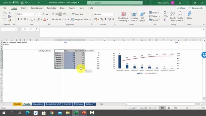The height and width of the screenshot is (116, 206).
Task: Open the Master sheet tab
Action: (17, 104)
